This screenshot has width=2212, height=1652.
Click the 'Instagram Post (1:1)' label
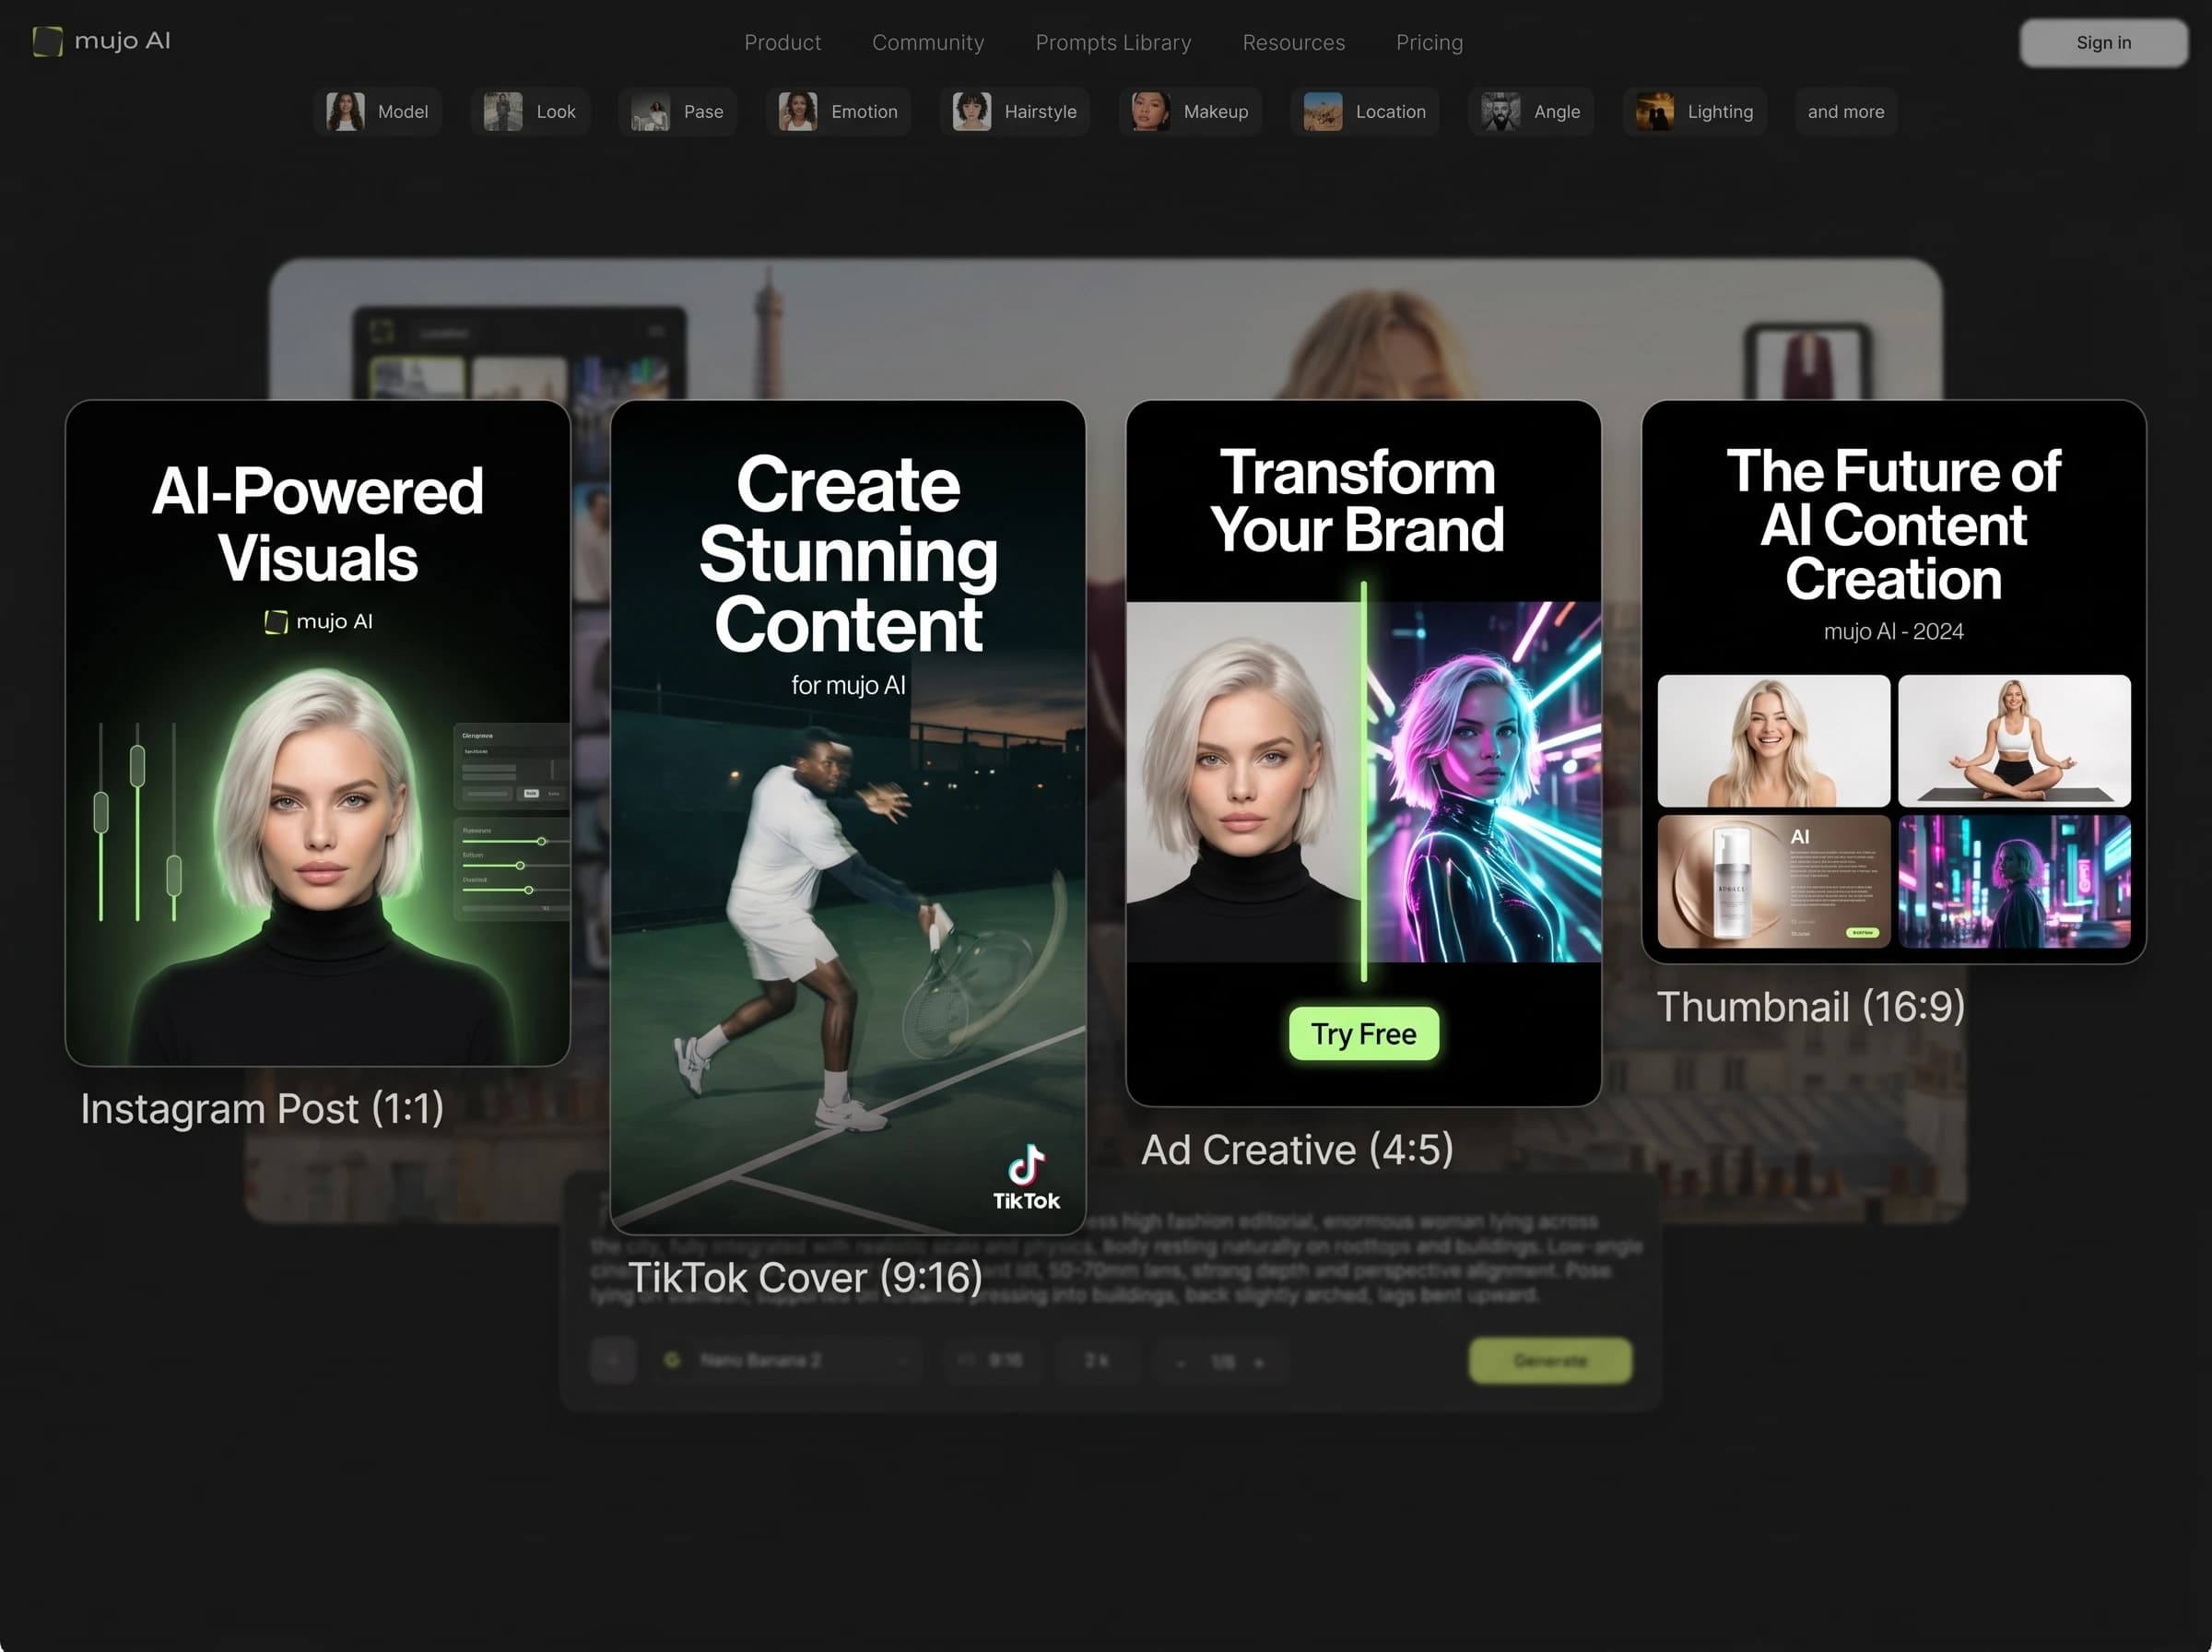pyautogui.click(x=262, y=1108)
